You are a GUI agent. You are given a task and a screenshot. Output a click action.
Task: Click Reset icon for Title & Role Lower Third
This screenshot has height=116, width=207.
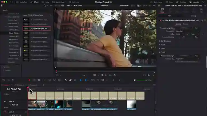click(205, 20)
